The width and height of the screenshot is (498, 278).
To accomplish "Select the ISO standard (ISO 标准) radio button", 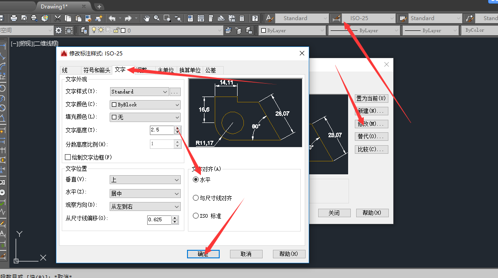I will click(196, 216).
